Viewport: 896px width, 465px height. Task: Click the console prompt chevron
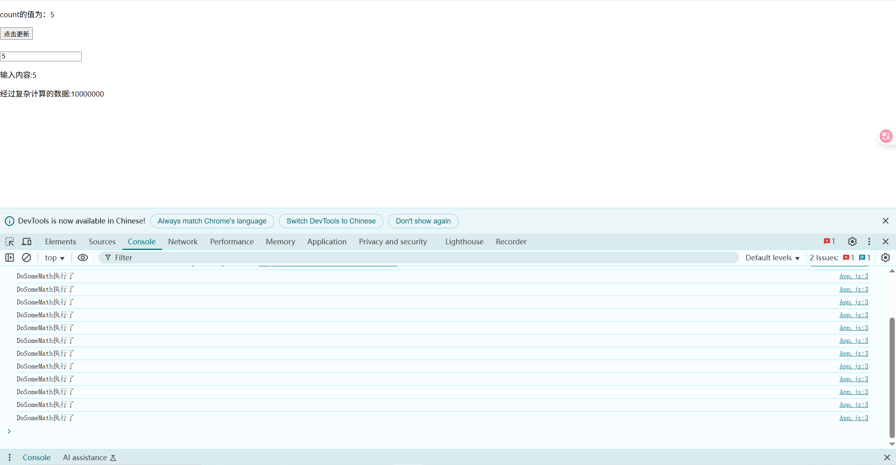[x=9, y=431]
